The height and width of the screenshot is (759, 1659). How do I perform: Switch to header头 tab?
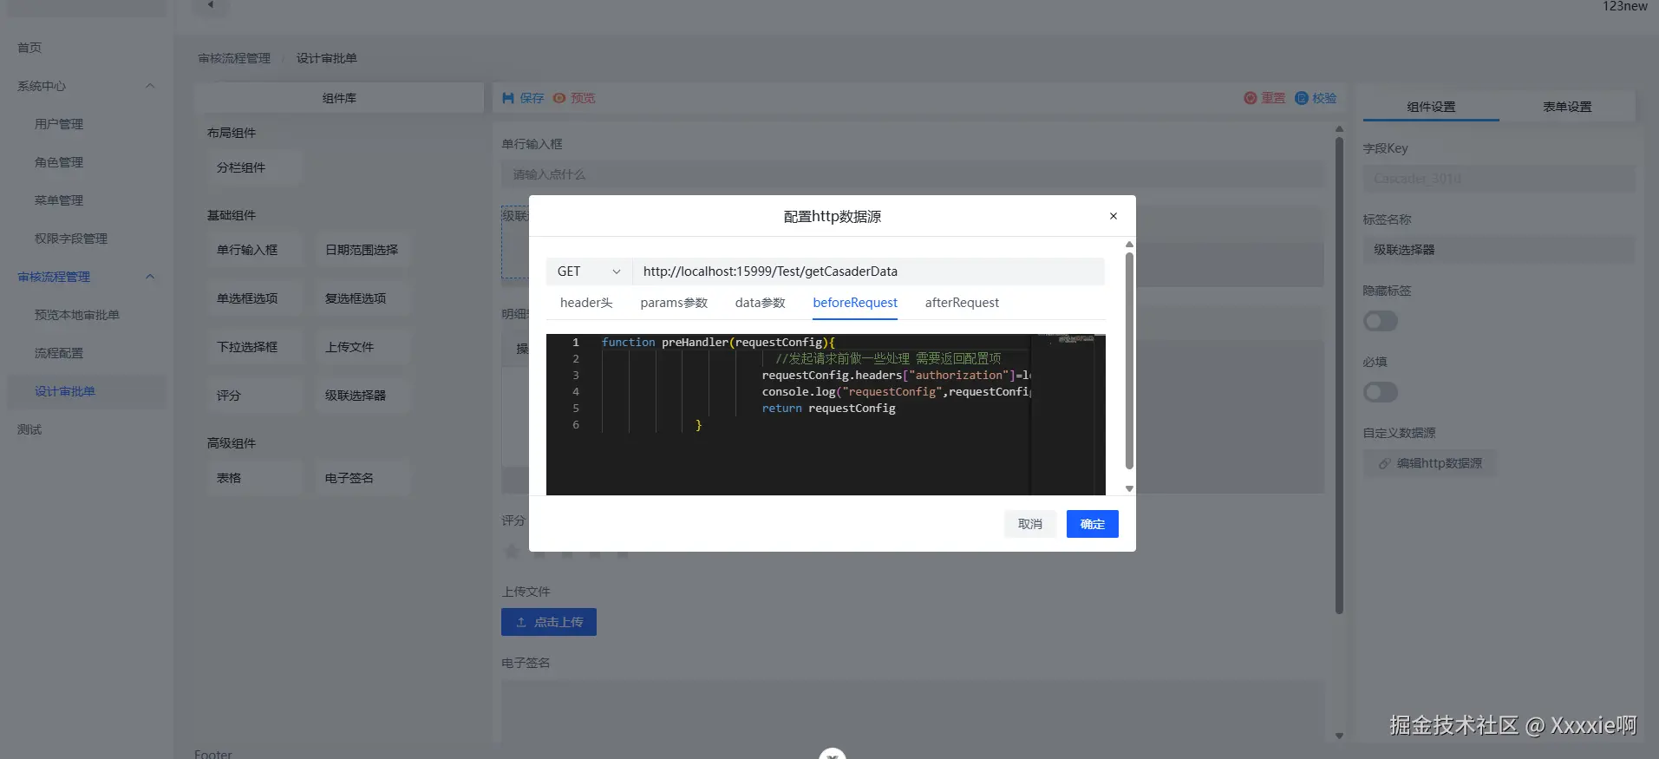586,303
